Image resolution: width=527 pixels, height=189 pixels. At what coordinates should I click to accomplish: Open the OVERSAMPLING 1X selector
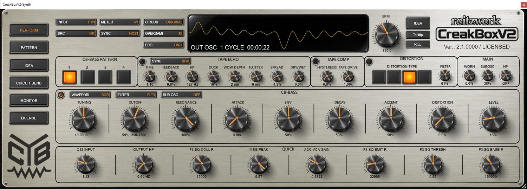click(164, 34)
